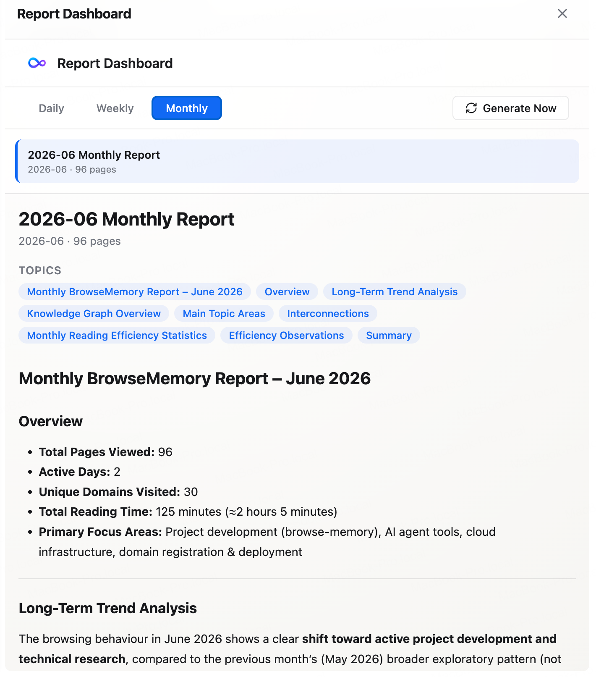Select the Monthly tab
The width and height of the screenshot is (596, 677).
(x=187, y=108)
